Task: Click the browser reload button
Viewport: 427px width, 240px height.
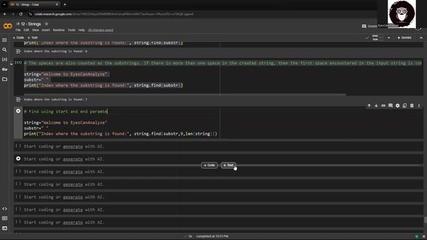Action: coord(21,14)
